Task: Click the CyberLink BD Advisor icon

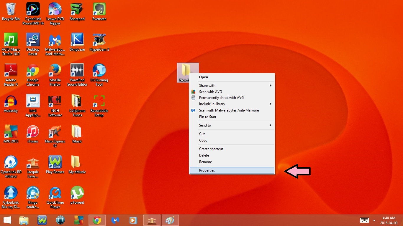Action: tap(11, 167)
